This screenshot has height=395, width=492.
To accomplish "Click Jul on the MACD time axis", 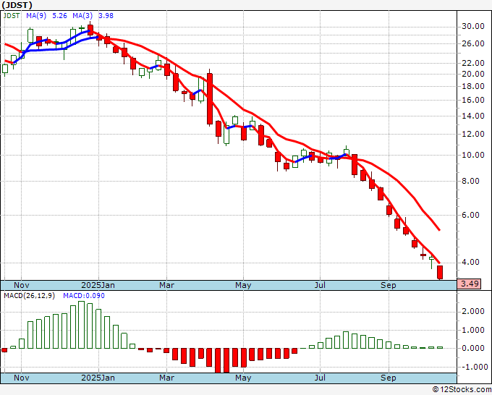I will coord(320,378).
